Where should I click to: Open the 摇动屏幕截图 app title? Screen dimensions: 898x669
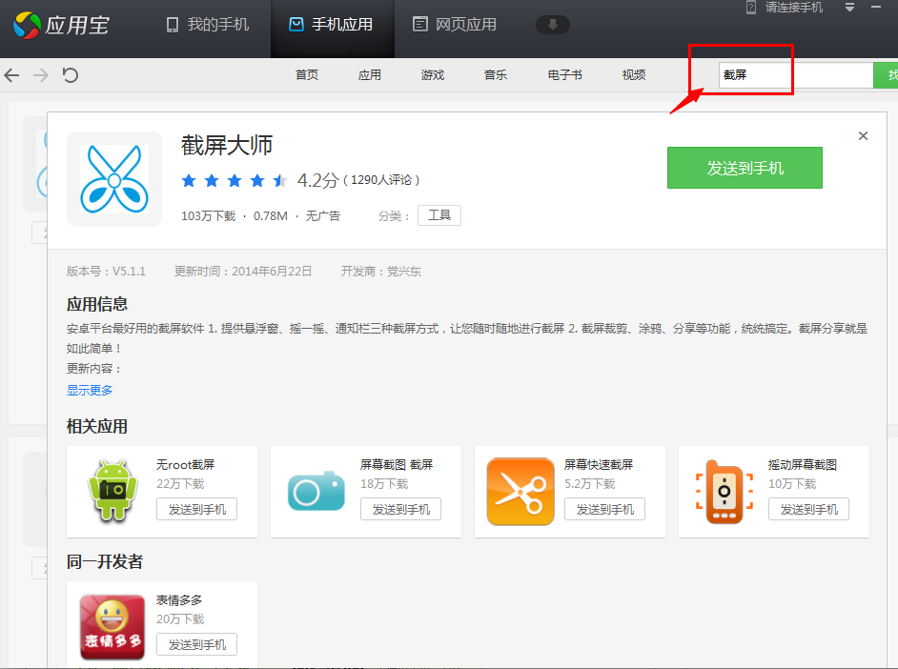point(803,465)
